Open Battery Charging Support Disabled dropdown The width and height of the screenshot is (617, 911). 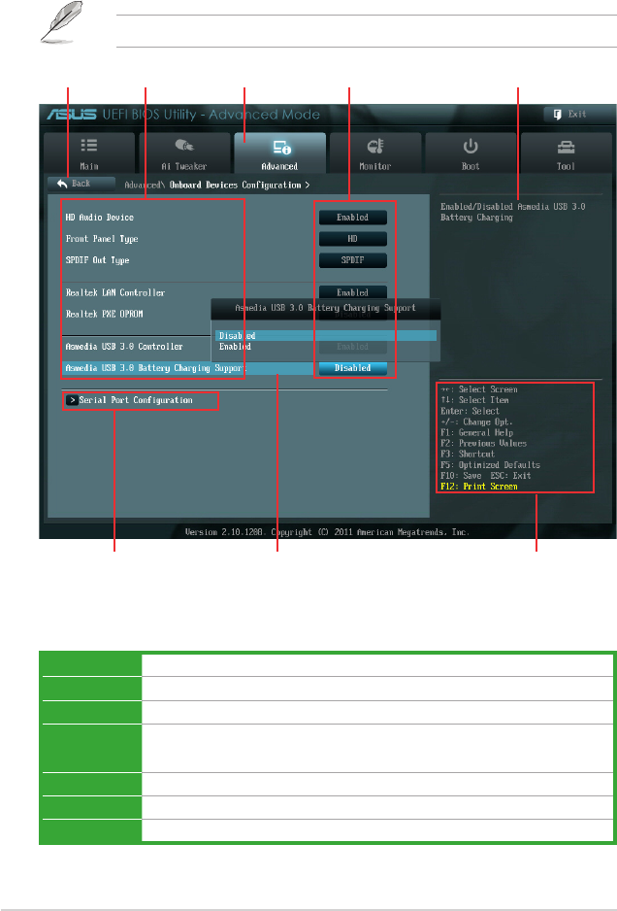[353, 368]
